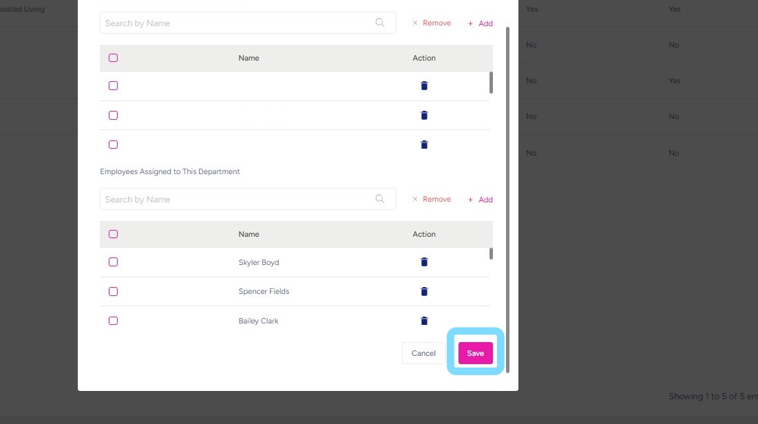Save the department changes

(475, 353)
